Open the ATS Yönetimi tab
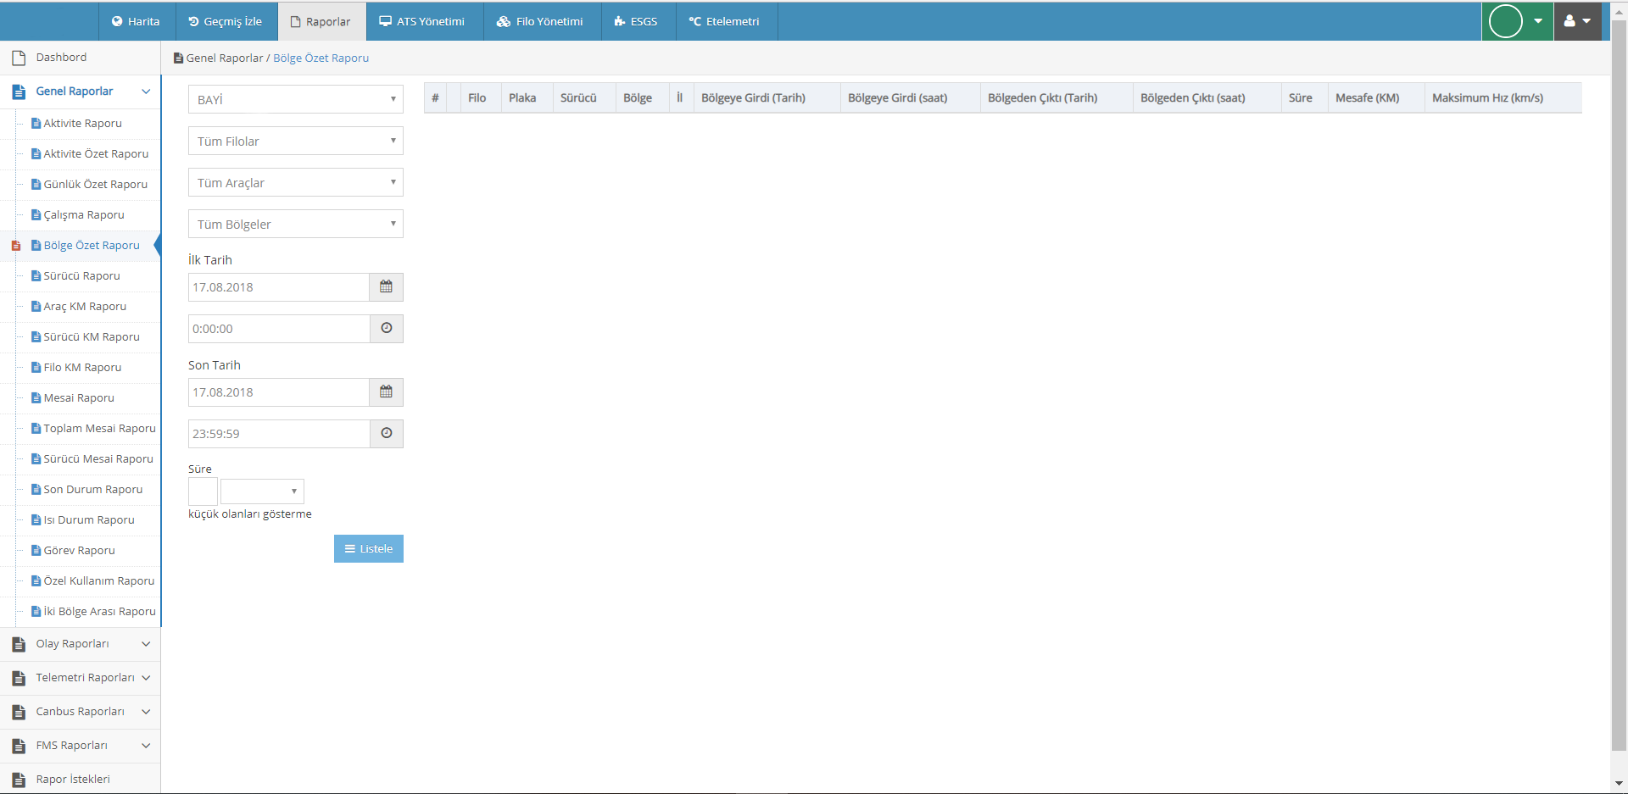Screen dimensions: 1628x794 424,21
